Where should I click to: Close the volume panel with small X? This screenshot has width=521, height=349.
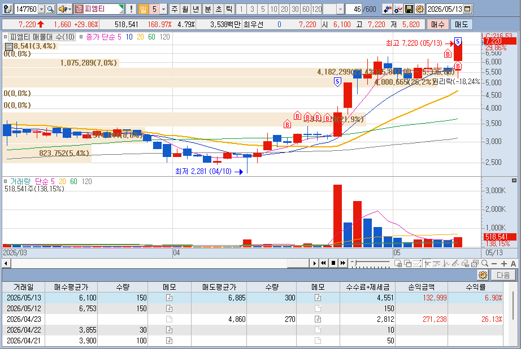point(514,180)
